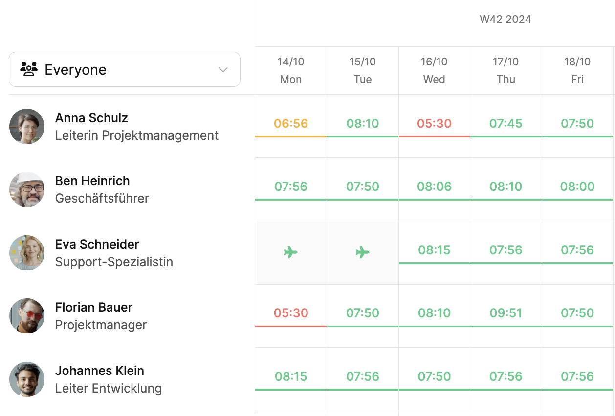
Task: Click Florian Bauer's 09:51 Thursday time entry
Action: point(506,313)
